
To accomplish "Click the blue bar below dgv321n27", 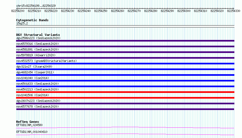I will (125, 69).
